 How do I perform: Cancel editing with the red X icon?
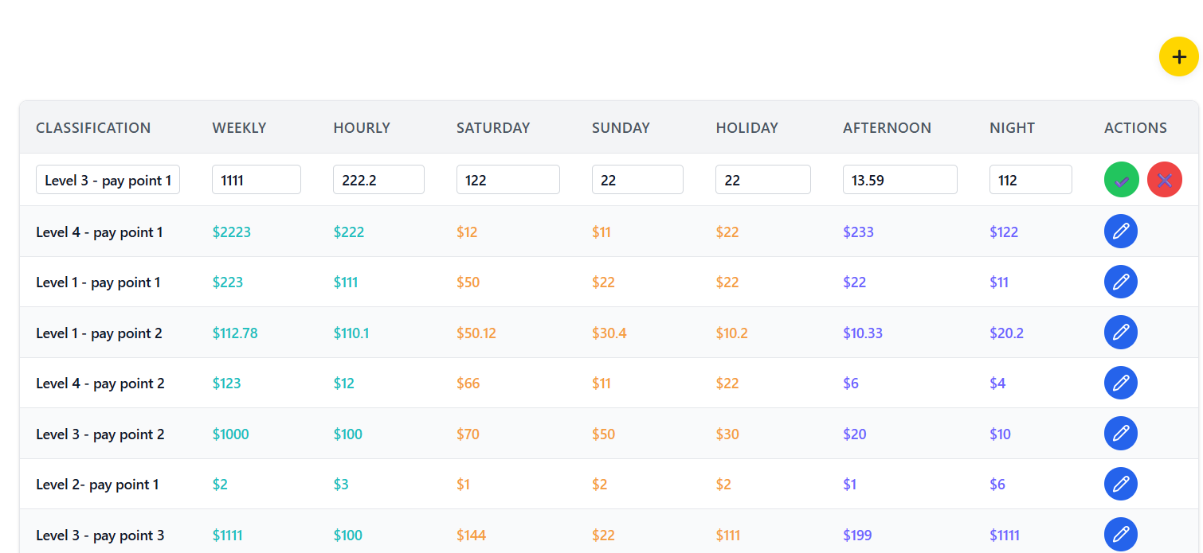click(1165, 179)
